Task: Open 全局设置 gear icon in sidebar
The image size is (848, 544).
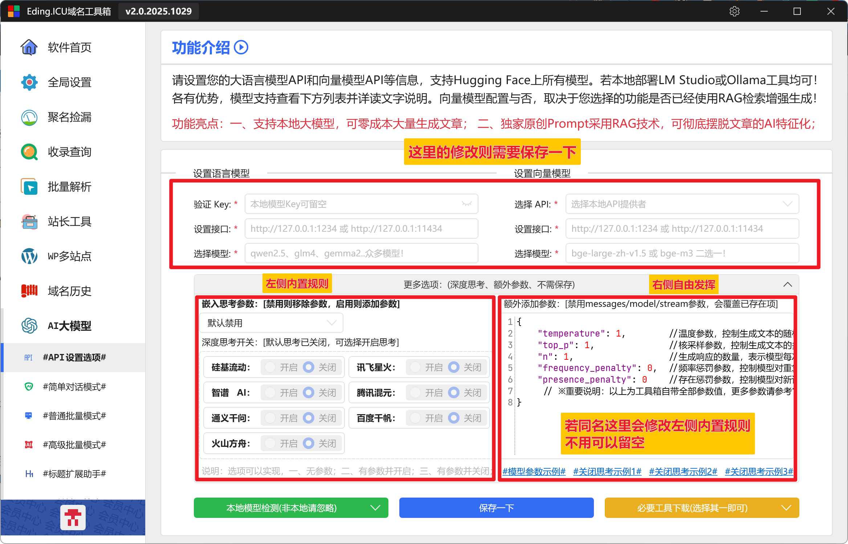Action: pyautogui.click(x=29, y=82)
